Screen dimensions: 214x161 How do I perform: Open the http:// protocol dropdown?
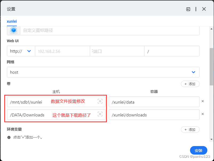point(21,51)
